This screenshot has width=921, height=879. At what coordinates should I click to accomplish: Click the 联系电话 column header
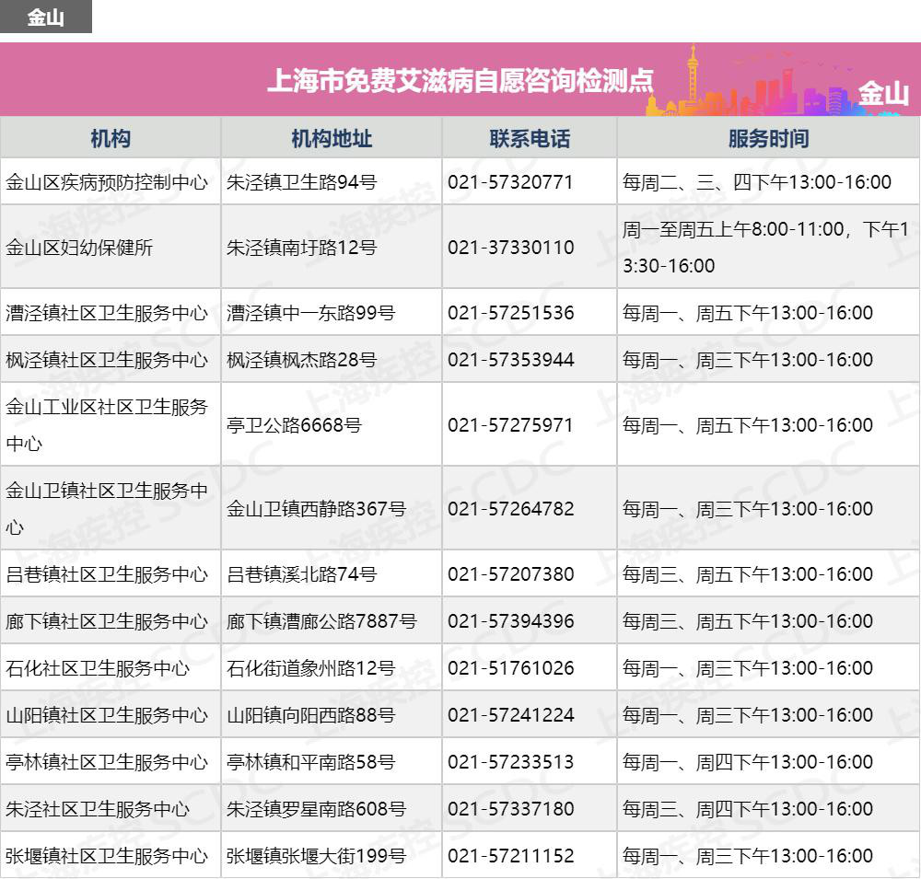tap(530, 138)
